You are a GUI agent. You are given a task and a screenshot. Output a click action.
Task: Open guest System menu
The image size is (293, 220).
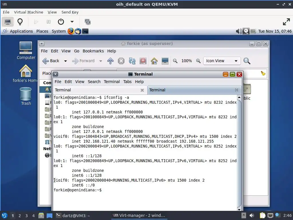[59, 31]
